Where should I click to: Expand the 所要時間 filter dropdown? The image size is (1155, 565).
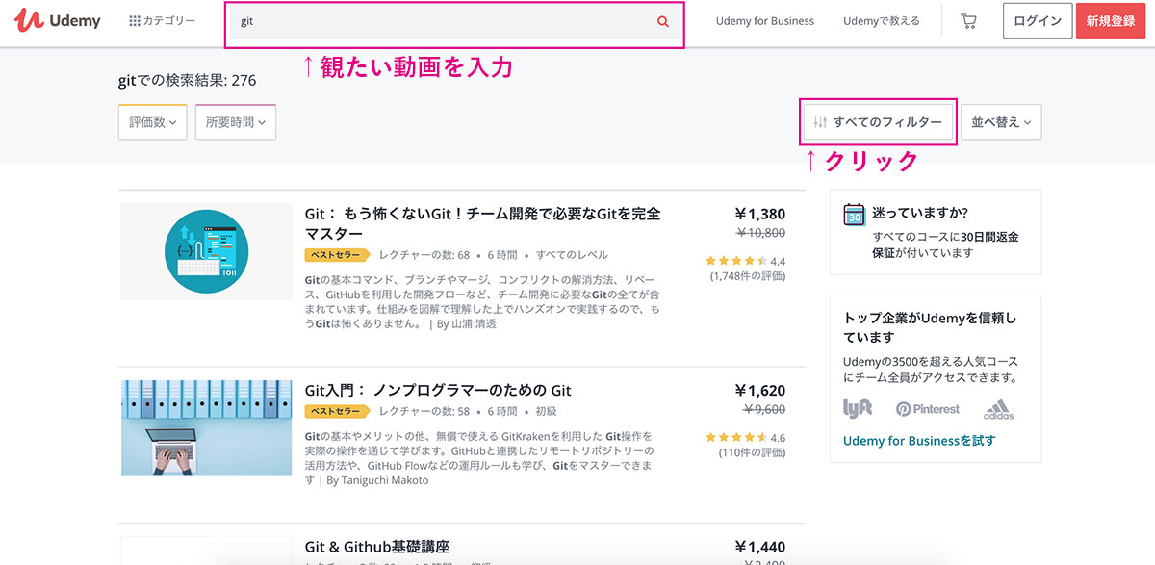(236, 122)
